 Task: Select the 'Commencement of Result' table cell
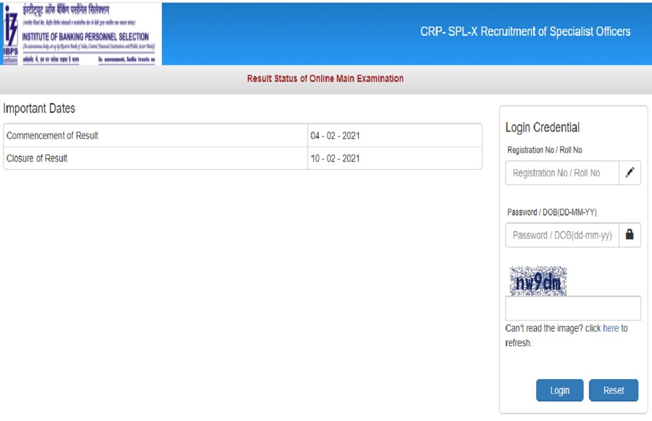(x=155, y=136)
